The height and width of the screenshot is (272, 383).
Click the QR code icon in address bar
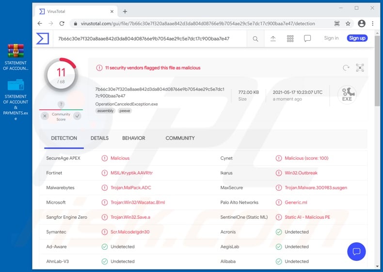[337, 23]
